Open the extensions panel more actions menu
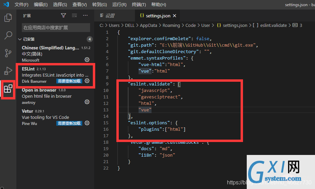The height and width of the screenshot is (189, 315). click(85, 15)
